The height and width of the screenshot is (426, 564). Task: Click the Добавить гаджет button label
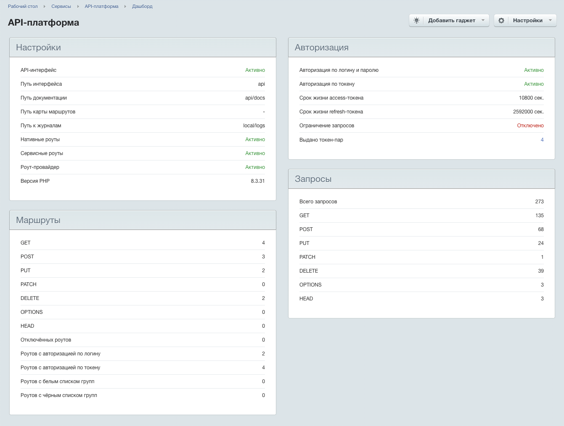(x=452, y=20)
